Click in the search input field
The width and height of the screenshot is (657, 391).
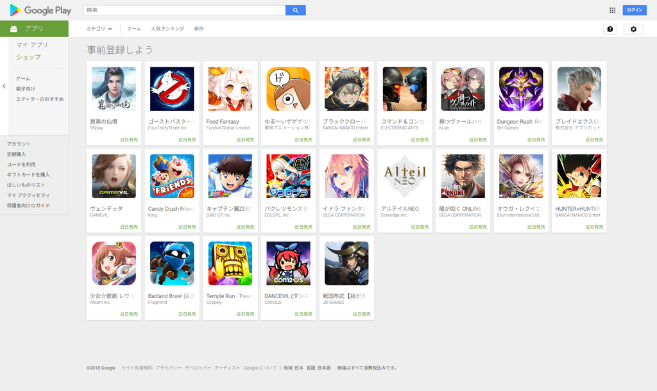pyautogui.click(x=184, y=10)
